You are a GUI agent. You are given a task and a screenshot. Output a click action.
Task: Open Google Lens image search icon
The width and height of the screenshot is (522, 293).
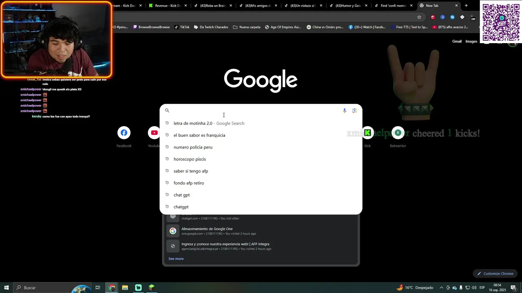[354, 110]
